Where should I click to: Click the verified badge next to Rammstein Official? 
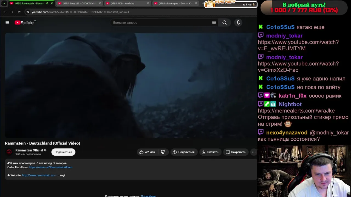45,150
